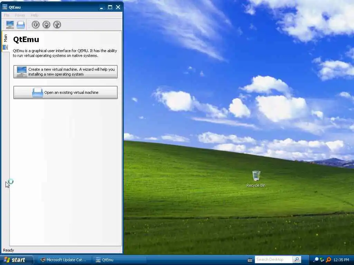This screenshot has width=354, height=265.
Task: Click the QtEmu title bar icon
Action: point(5,7)
